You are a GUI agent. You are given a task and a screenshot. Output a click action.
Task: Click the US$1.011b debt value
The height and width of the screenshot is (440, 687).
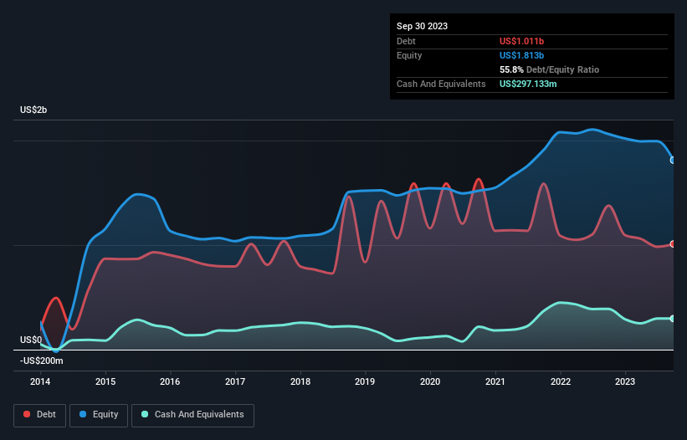[x=521, y=41]
